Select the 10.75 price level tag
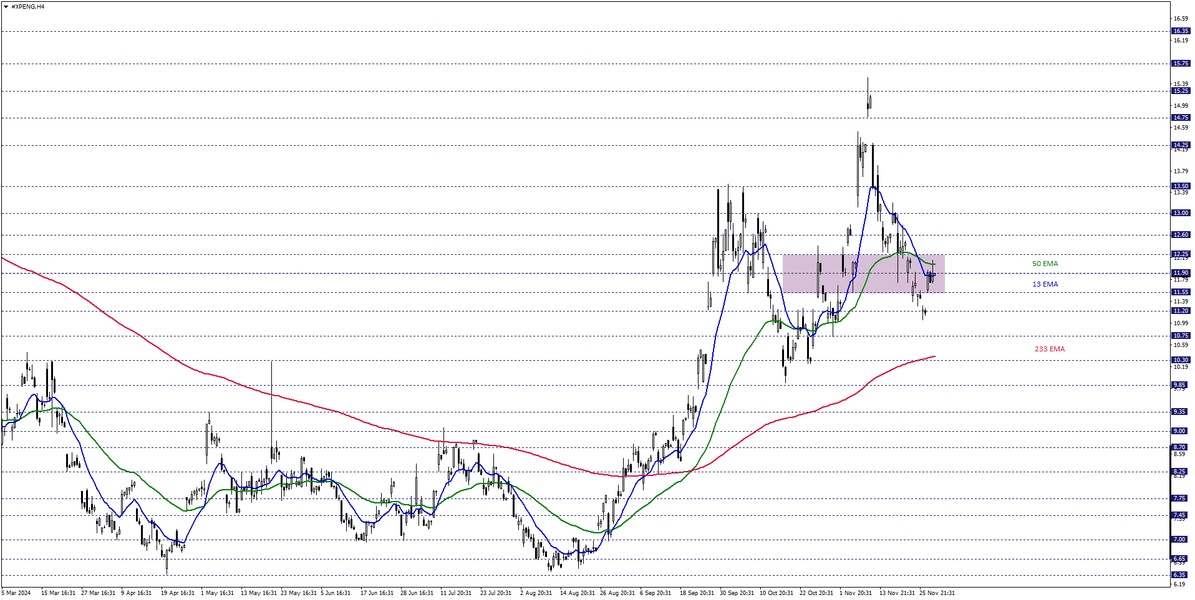This screenshot has height=600, width=1195. coord(1181,336)
